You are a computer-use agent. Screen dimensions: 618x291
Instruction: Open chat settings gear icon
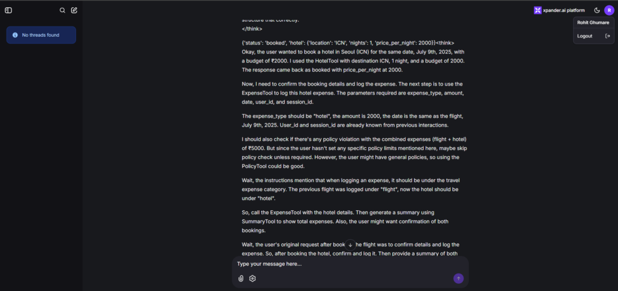[x=252, y=278]
